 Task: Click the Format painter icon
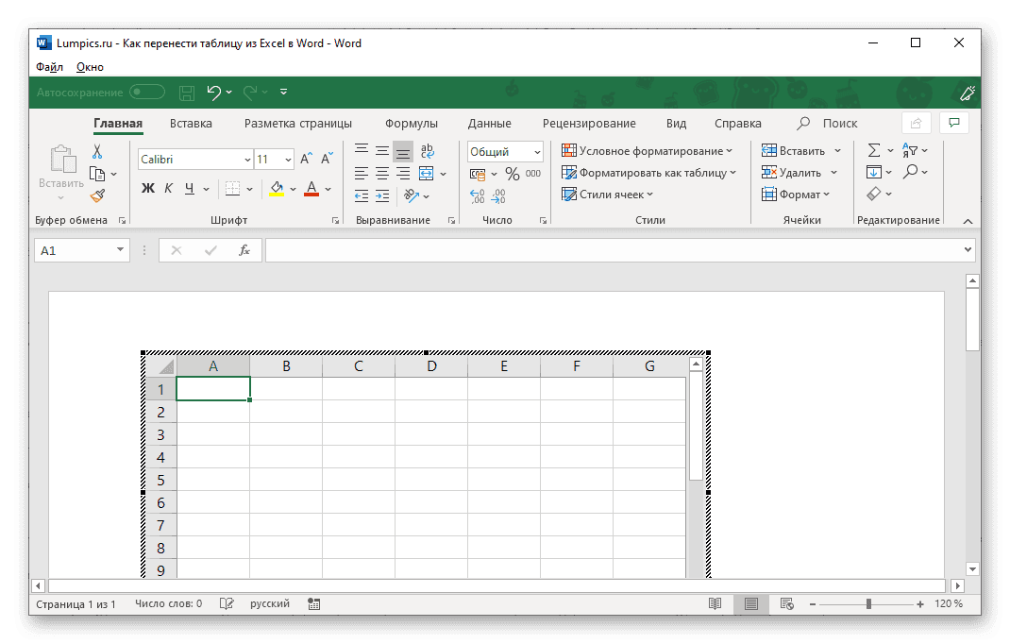[96, 195]
